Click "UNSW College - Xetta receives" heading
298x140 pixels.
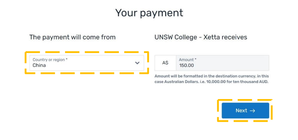[201, 37]
